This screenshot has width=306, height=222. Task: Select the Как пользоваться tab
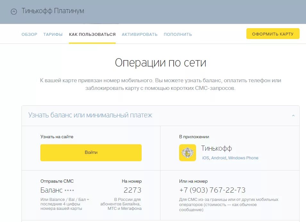(x=92, y=35)
